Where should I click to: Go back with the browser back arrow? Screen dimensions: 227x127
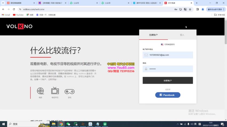3,9
